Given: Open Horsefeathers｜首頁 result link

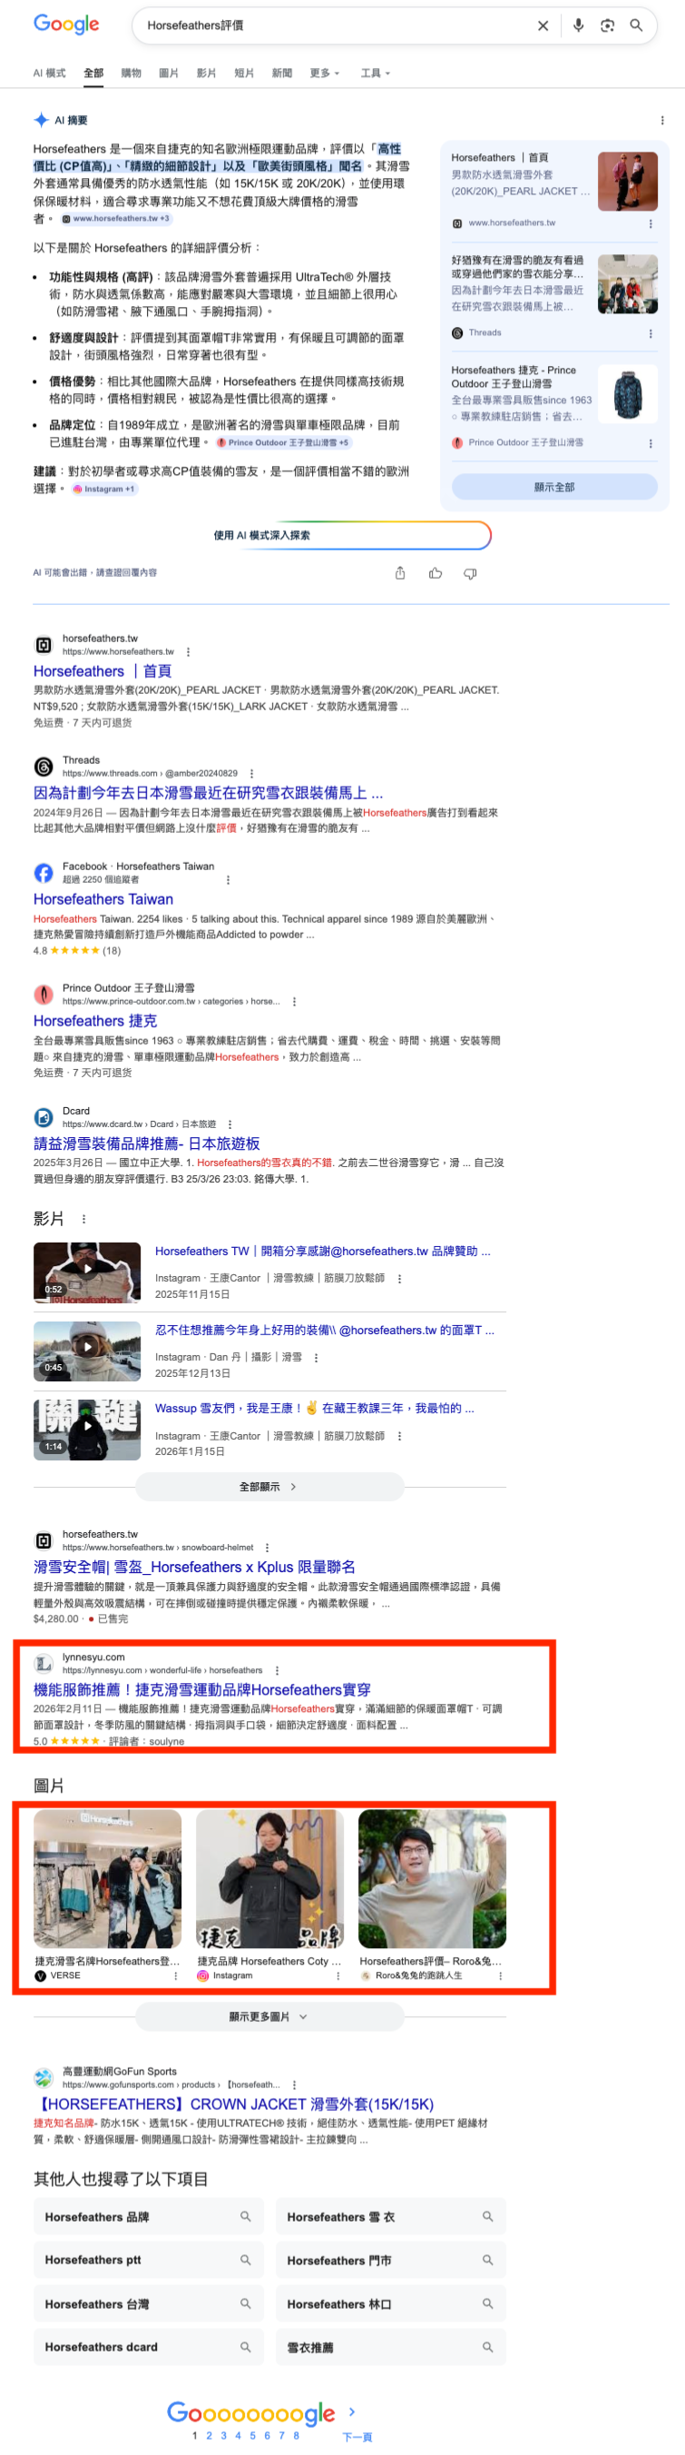Looking at the screenshot, I should pyautogui.click(x=103, y=671).
